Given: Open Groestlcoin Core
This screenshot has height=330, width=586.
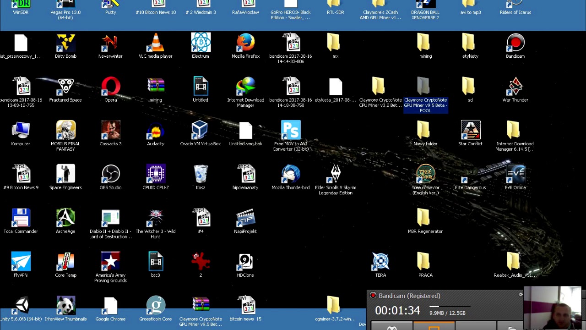Looking at the screenshot, I should click(156, 306).
